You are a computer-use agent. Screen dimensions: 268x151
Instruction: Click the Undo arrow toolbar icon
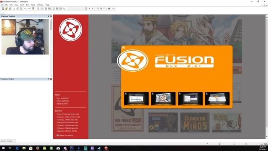[25, 8]
